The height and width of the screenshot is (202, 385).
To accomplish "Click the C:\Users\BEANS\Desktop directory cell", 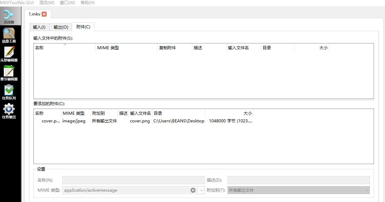I will pyautogui.click(x=179, y=121).
